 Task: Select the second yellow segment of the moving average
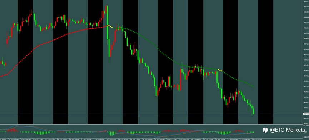click(x=220, y=70)
